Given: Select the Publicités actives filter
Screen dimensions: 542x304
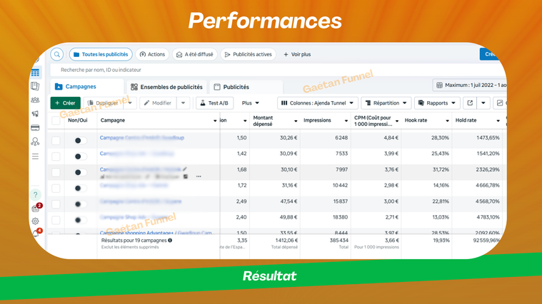Looking at the screenshot, I should pos(249,54).
